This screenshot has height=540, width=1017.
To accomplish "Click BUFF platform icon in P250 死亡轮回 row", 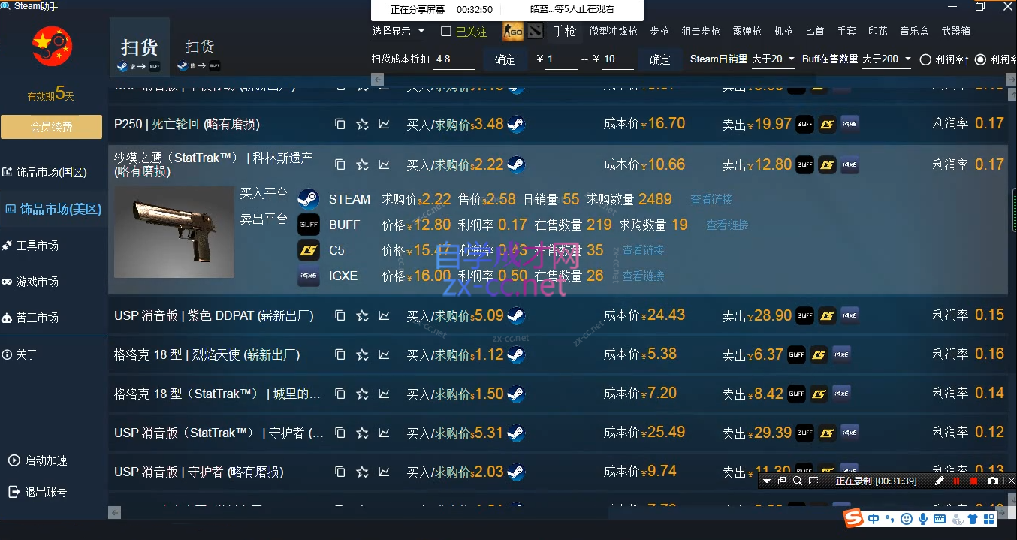I will coord(804,124).
